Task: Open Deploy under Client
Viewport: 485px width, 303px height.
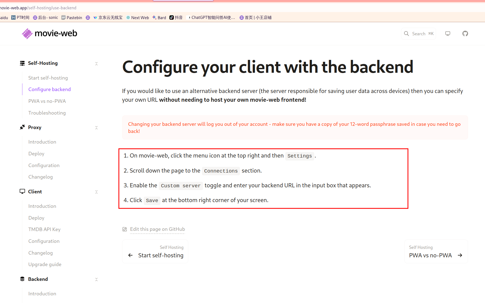Action: click(36, 218)
